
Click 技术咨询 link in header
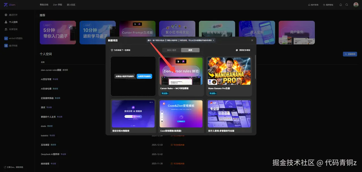[x=314, y=5]
